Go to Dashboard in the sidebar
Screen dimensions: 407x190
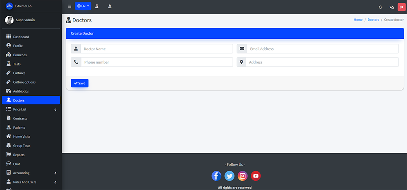(x=21, y=37)
